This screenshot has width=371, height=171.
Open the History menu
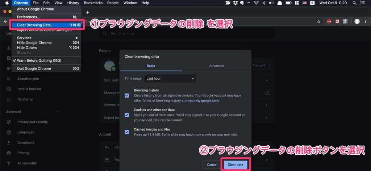73,3
